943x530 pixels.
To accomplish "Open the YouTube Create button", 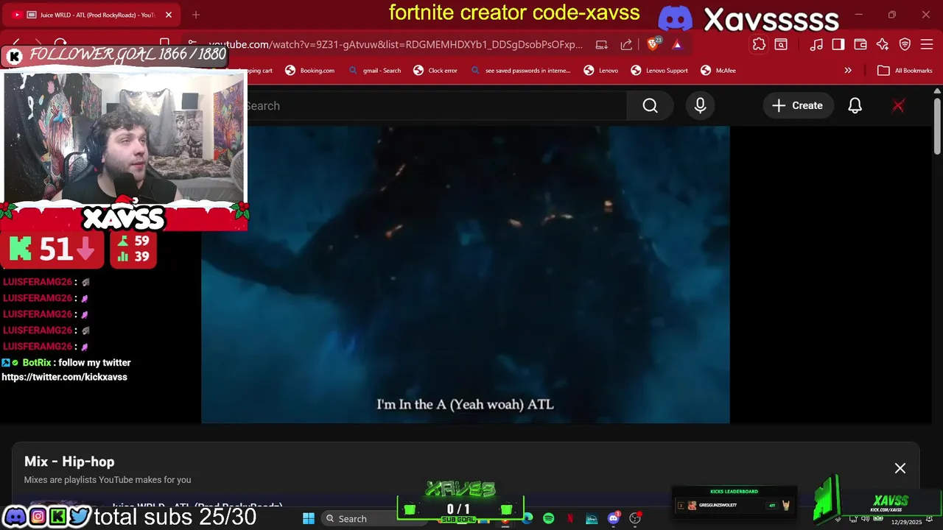I will pyautogui.click(x=797, y=106).
